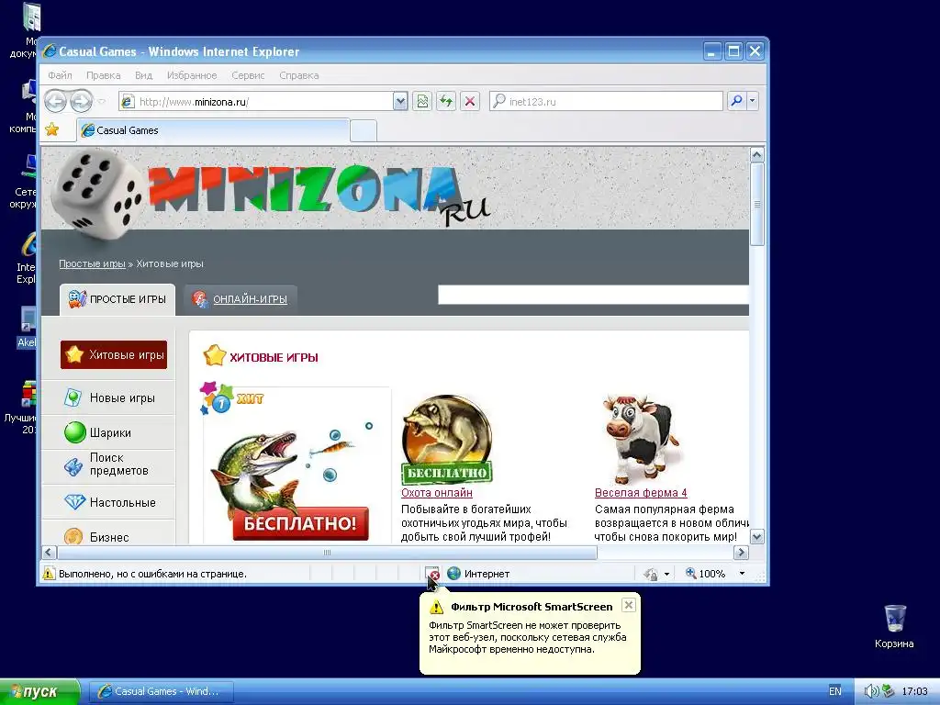Click the green ball Шарики icon
940x705 pixels.
coord(75,432)
